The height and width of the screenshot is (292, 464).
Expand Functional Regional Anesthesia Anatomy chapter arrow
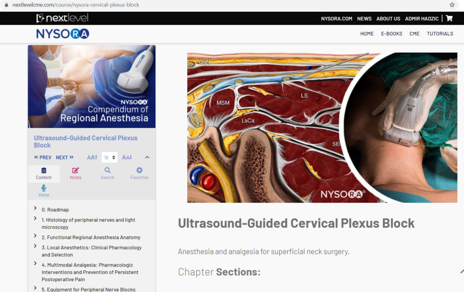[35, 236]
